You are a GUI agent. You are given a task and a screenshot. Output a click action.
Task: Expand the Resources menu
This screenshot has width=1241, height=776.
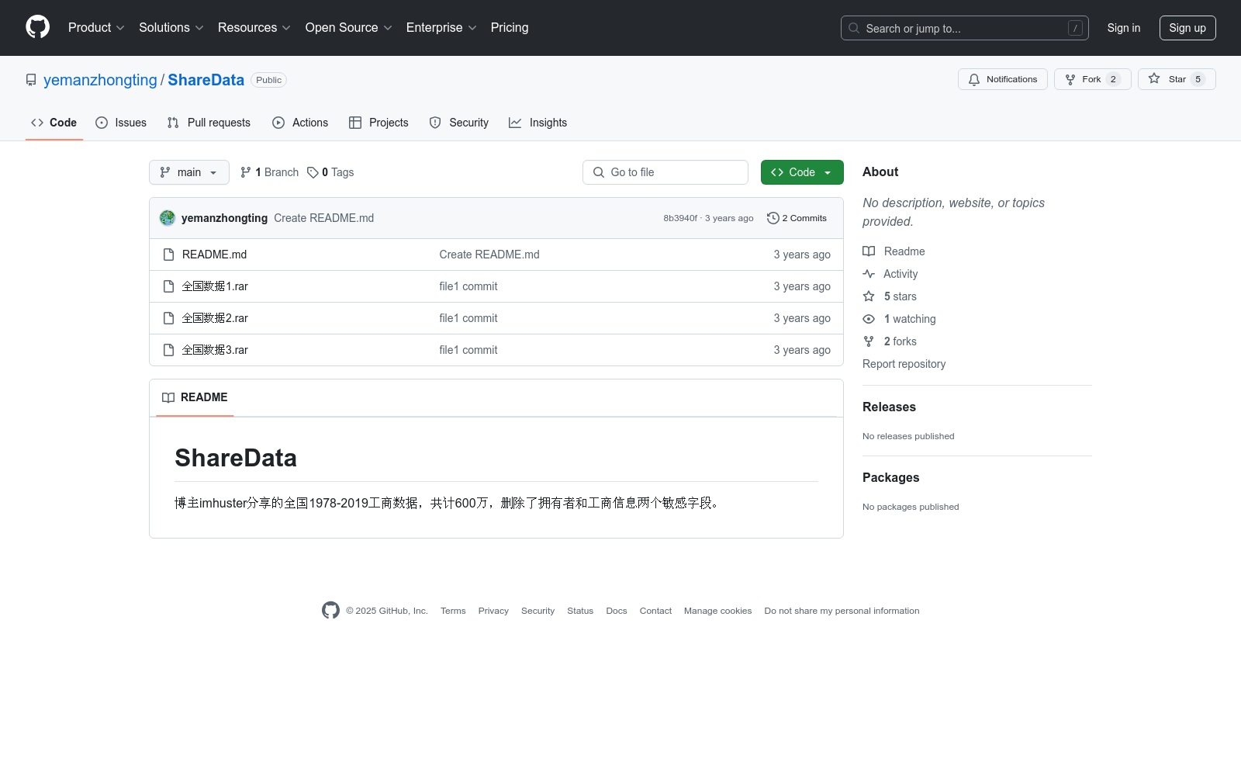(x=254, y=27)
